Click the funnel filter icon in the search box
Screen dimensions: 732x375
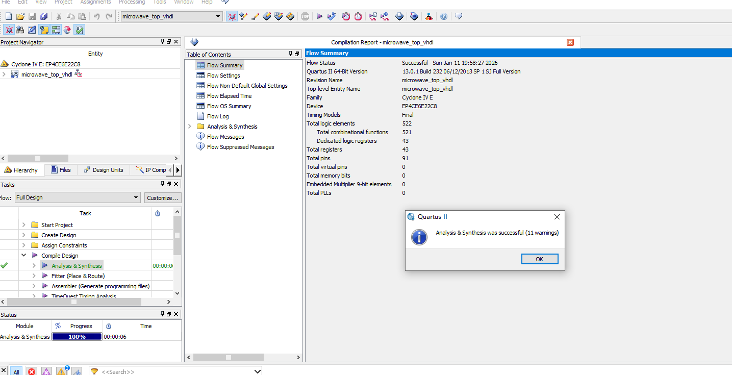tap(94, 371)
